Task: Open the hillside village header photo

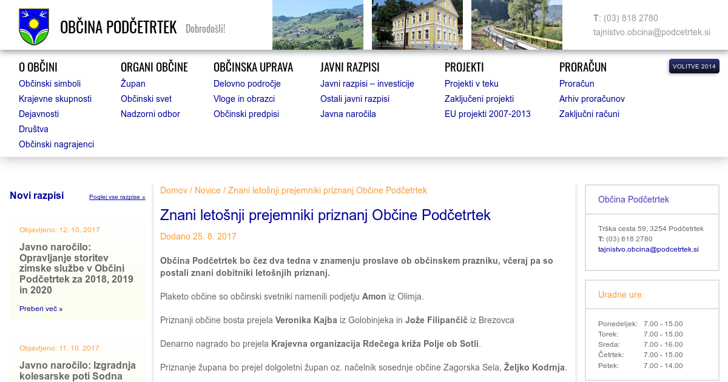Action: click(x=317, y=25)
